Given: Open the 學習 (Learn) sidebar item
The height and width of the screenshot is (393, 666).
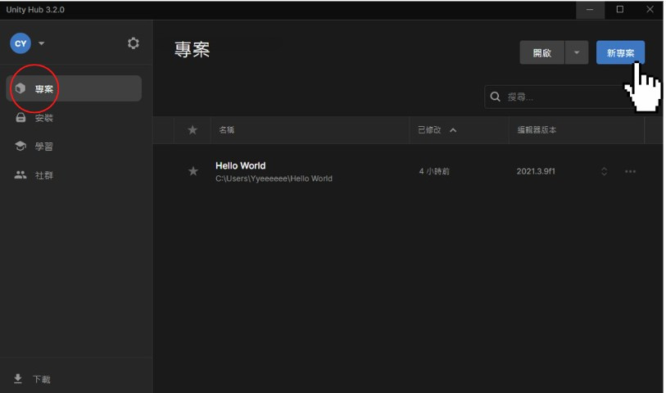Looking at the screenshot, I should pyautogui.click(x=74, y=147).
